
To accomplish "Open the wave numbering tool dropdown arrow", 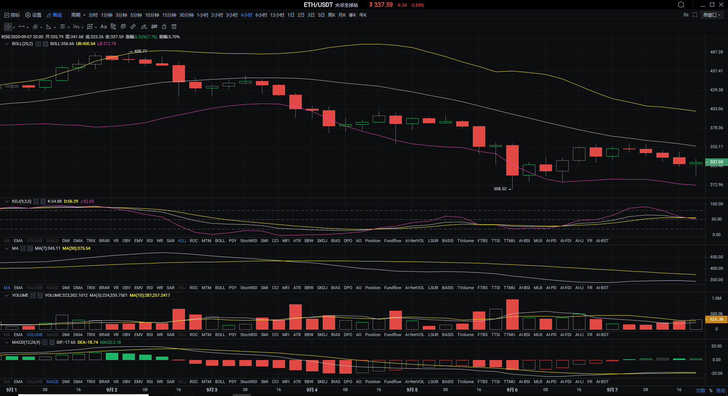I will coord(82,27).
